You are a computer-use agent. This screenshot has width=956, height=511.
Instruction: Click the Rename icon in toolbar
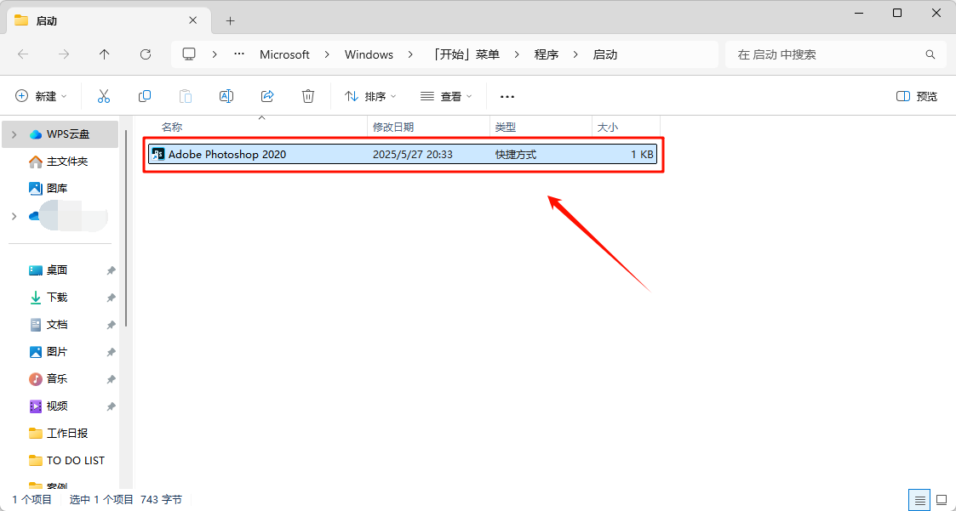click(226, 95)
